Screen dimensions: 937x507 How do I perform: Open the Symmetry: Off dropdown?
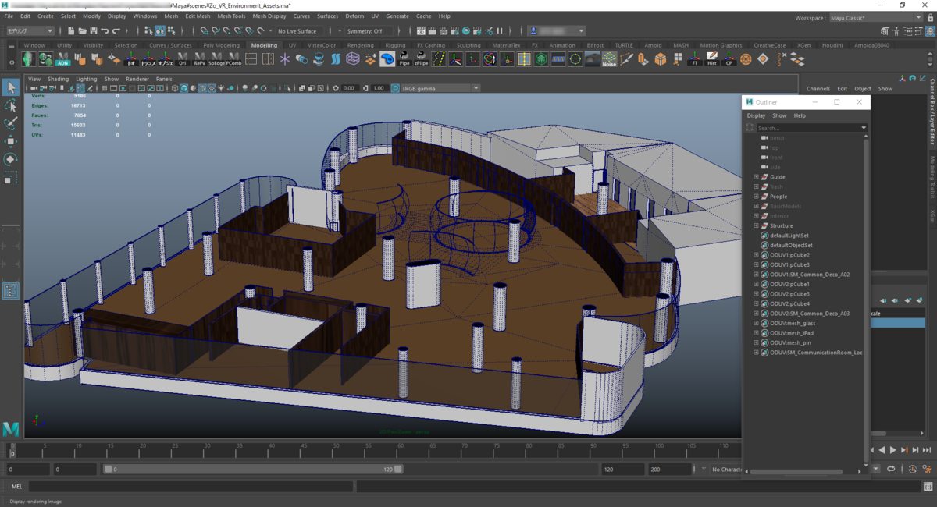pos(367,31)
